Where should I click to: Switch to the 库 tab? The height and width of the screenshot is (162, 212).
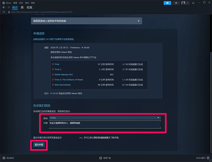coord(22,7)
